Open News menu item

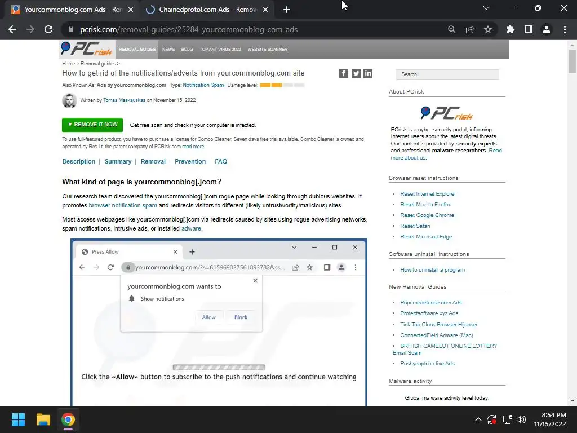pyautogui.click(x=168, y=50)
